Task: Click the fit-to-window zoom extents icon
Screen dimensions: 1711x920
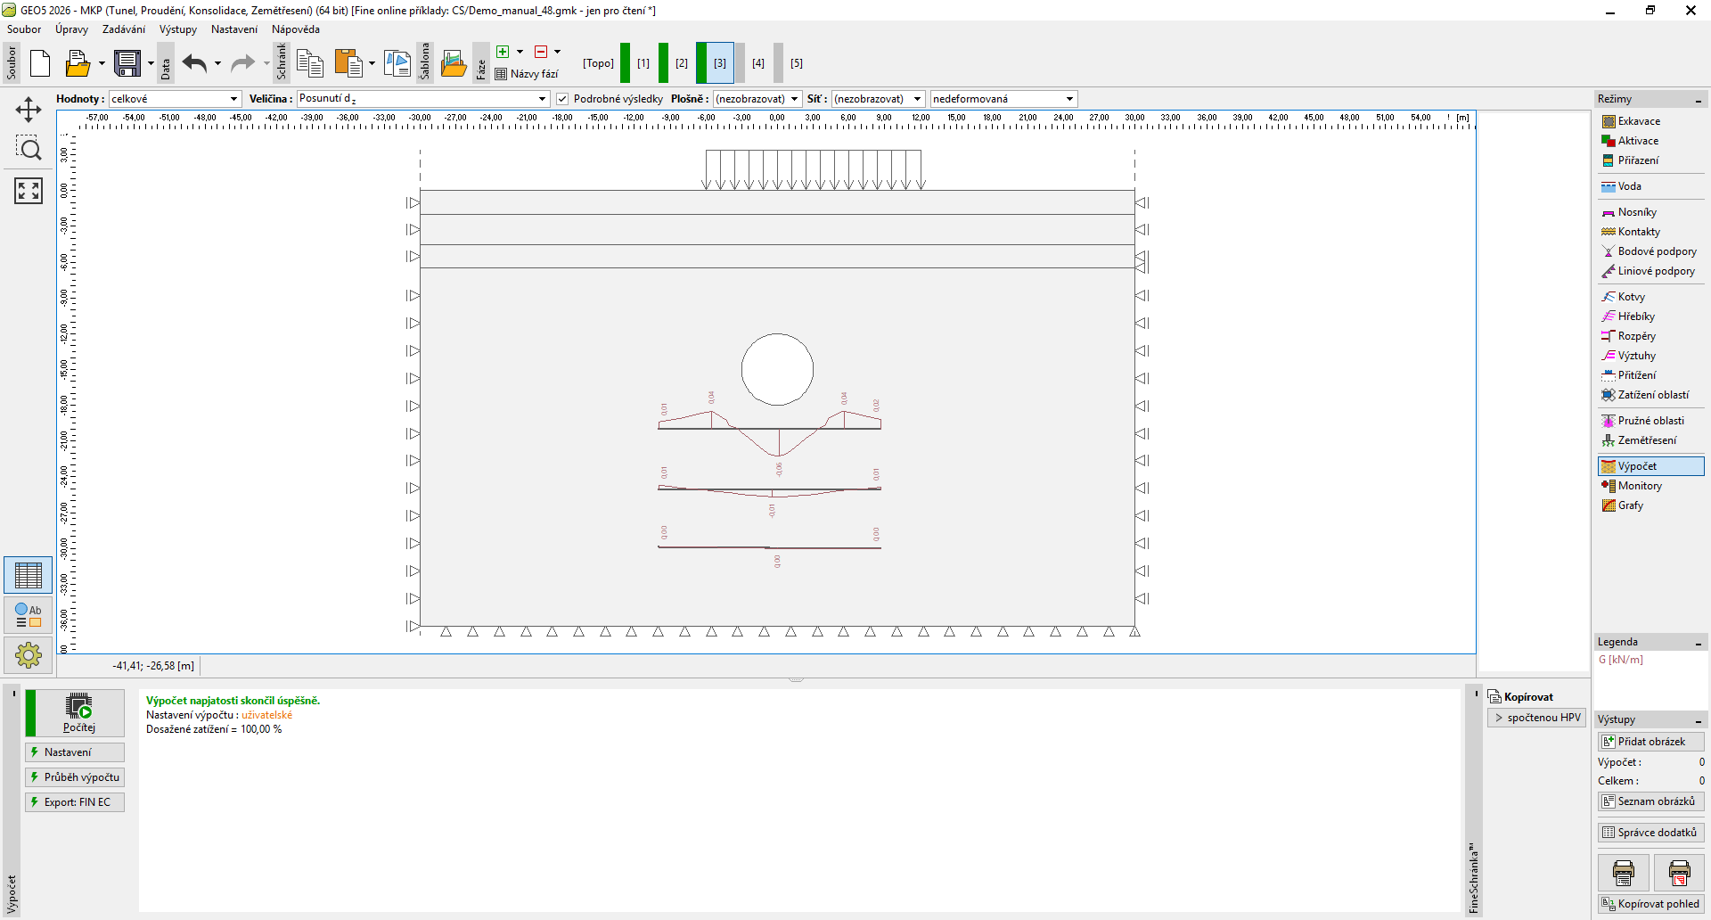Action: click(x=29, y=190)
